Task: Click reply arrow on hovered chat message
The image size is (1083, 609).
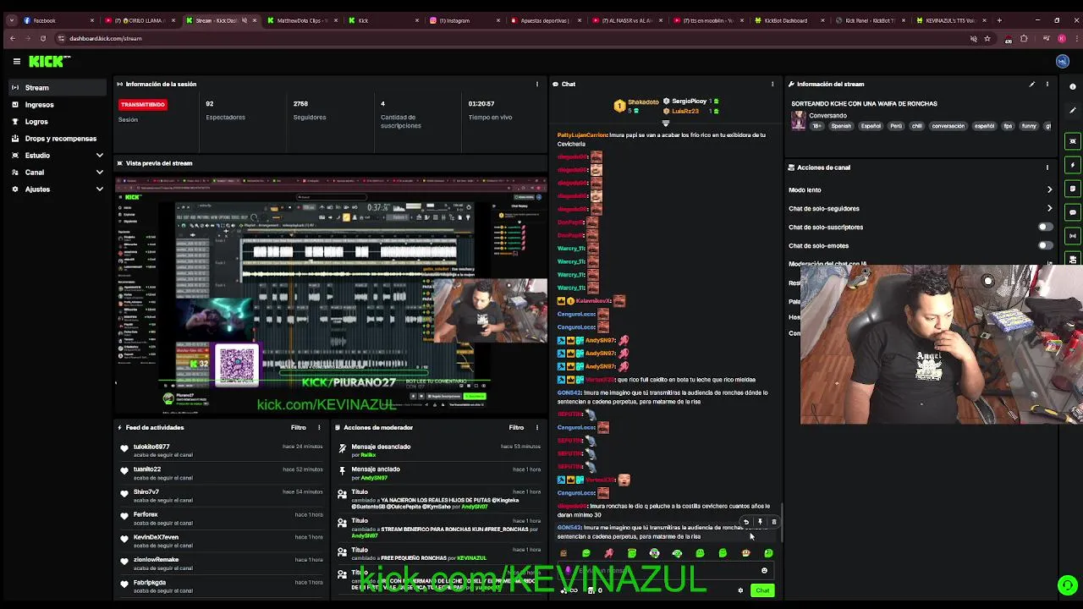Action: (746, 522)
